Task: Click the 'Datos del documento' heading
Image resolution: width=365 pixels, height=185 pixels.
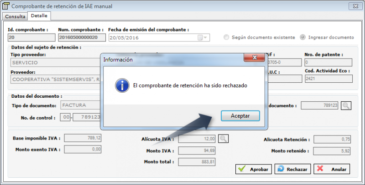Action: click(x=36, y=96)
